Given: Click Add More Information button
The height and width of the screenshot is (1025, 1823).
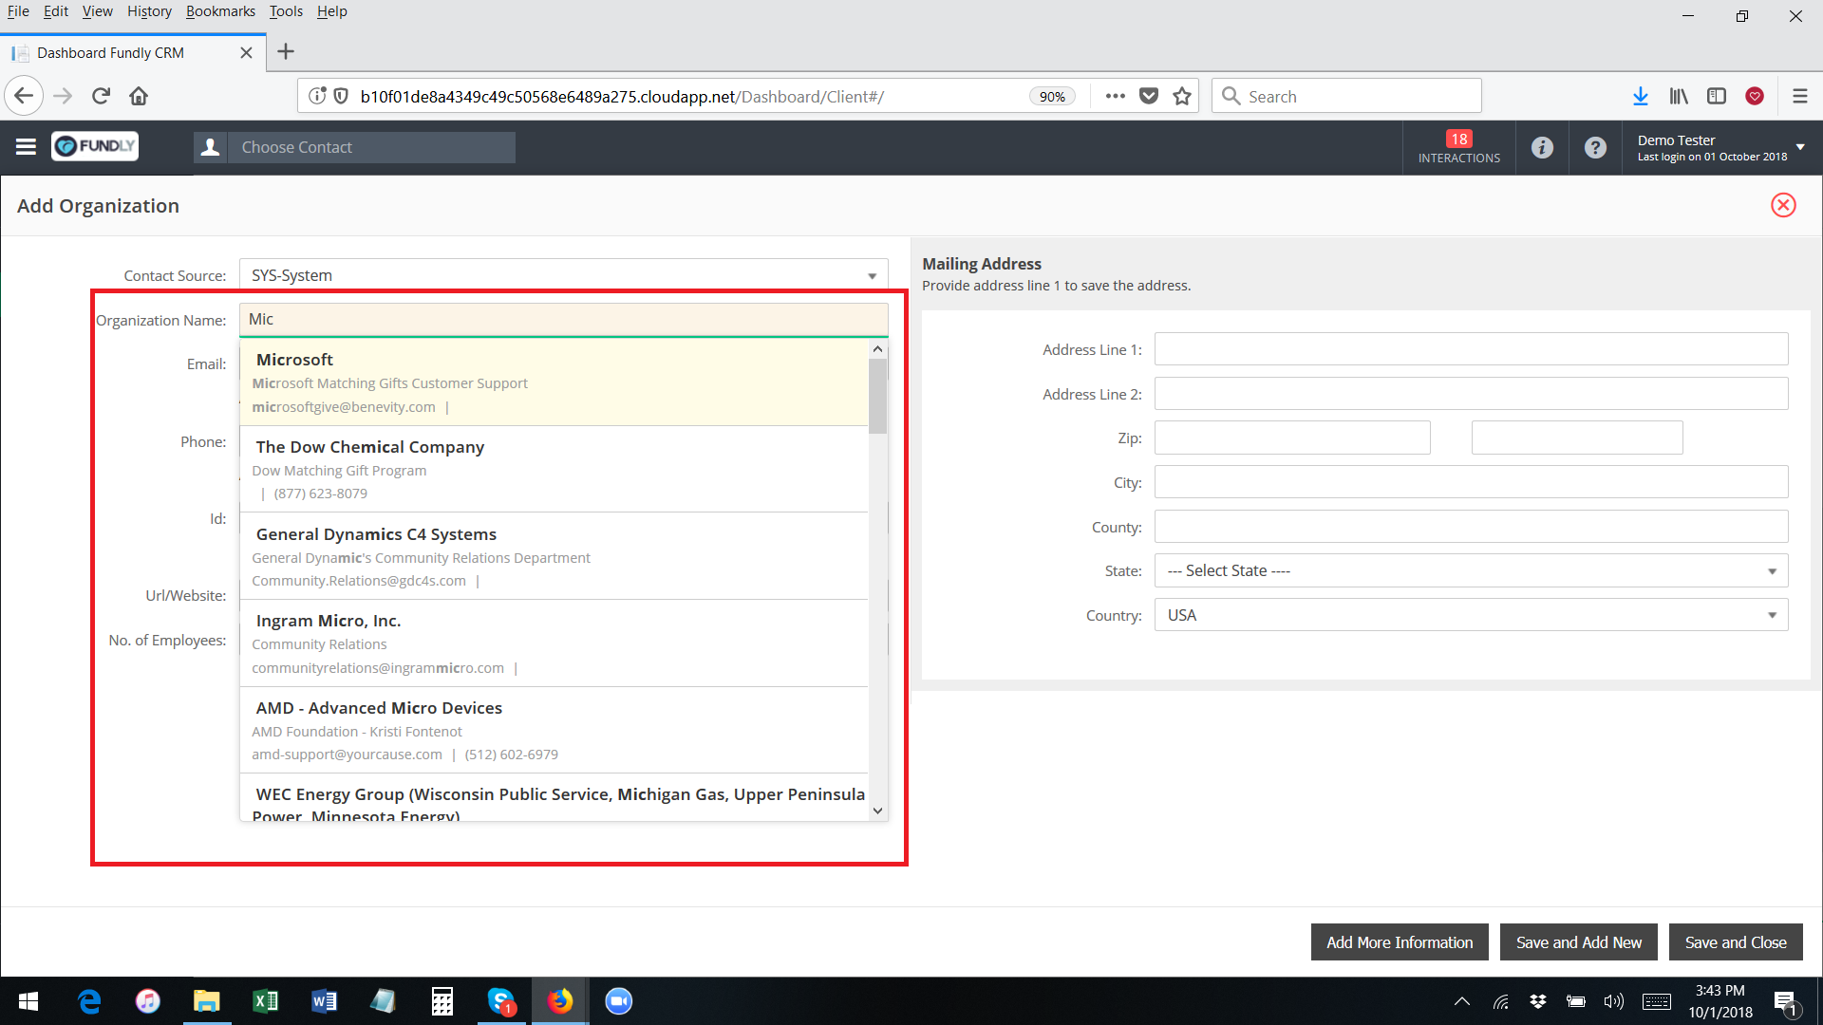Looking at the screenshot, I should pos(1399,942).
